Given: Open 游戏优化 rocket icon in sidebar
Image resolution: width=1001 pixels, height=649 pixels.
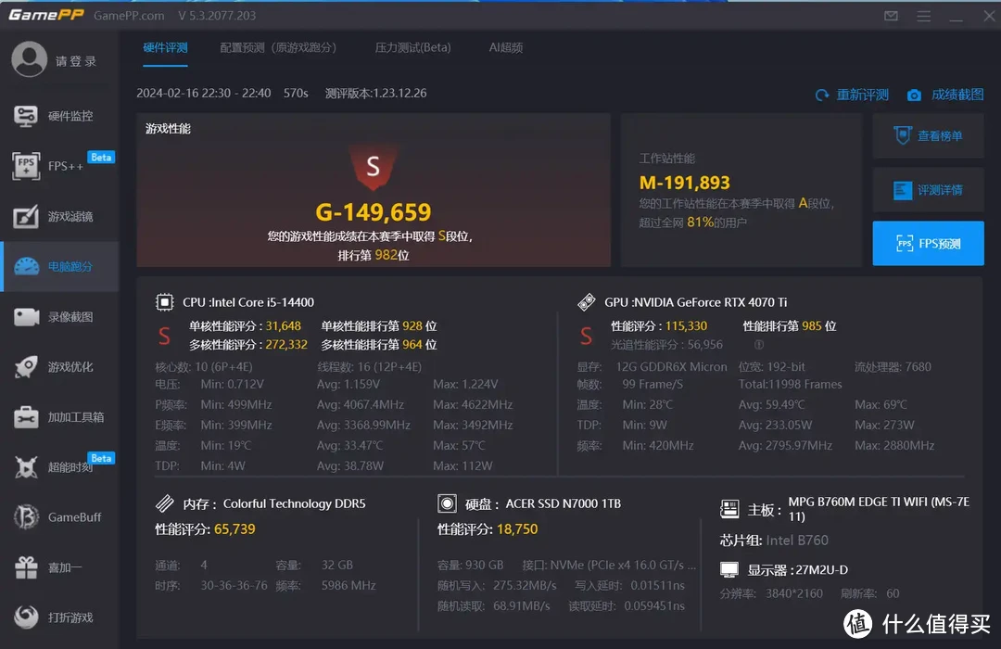Looking at the screenshot, I should [x=26, y=366].
